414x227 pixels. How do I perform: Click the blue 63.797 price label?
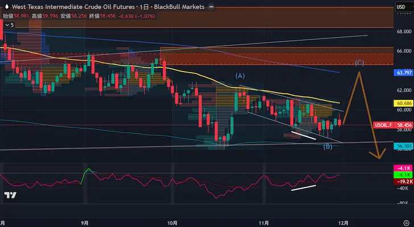(402, 73)
